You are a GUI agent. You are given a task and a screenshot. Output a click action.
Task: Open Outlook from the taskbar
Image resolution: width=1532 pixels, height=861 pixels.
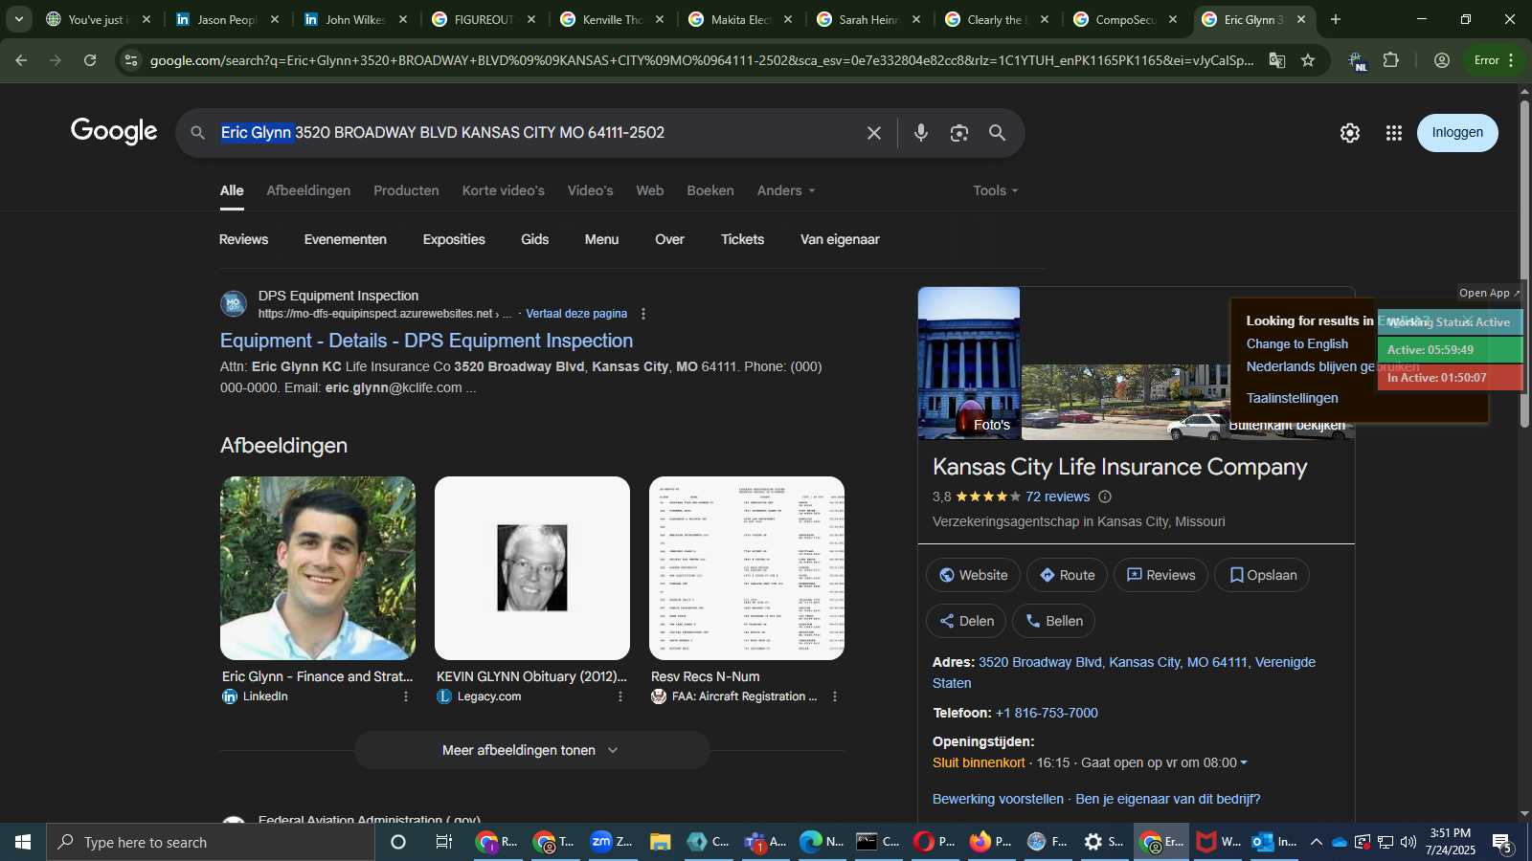tap(1274, 842)
